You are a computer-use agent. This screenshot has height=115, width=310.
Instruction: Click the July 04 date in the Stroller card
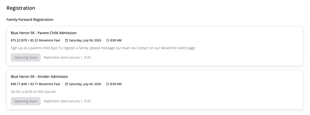pos(85,84)
